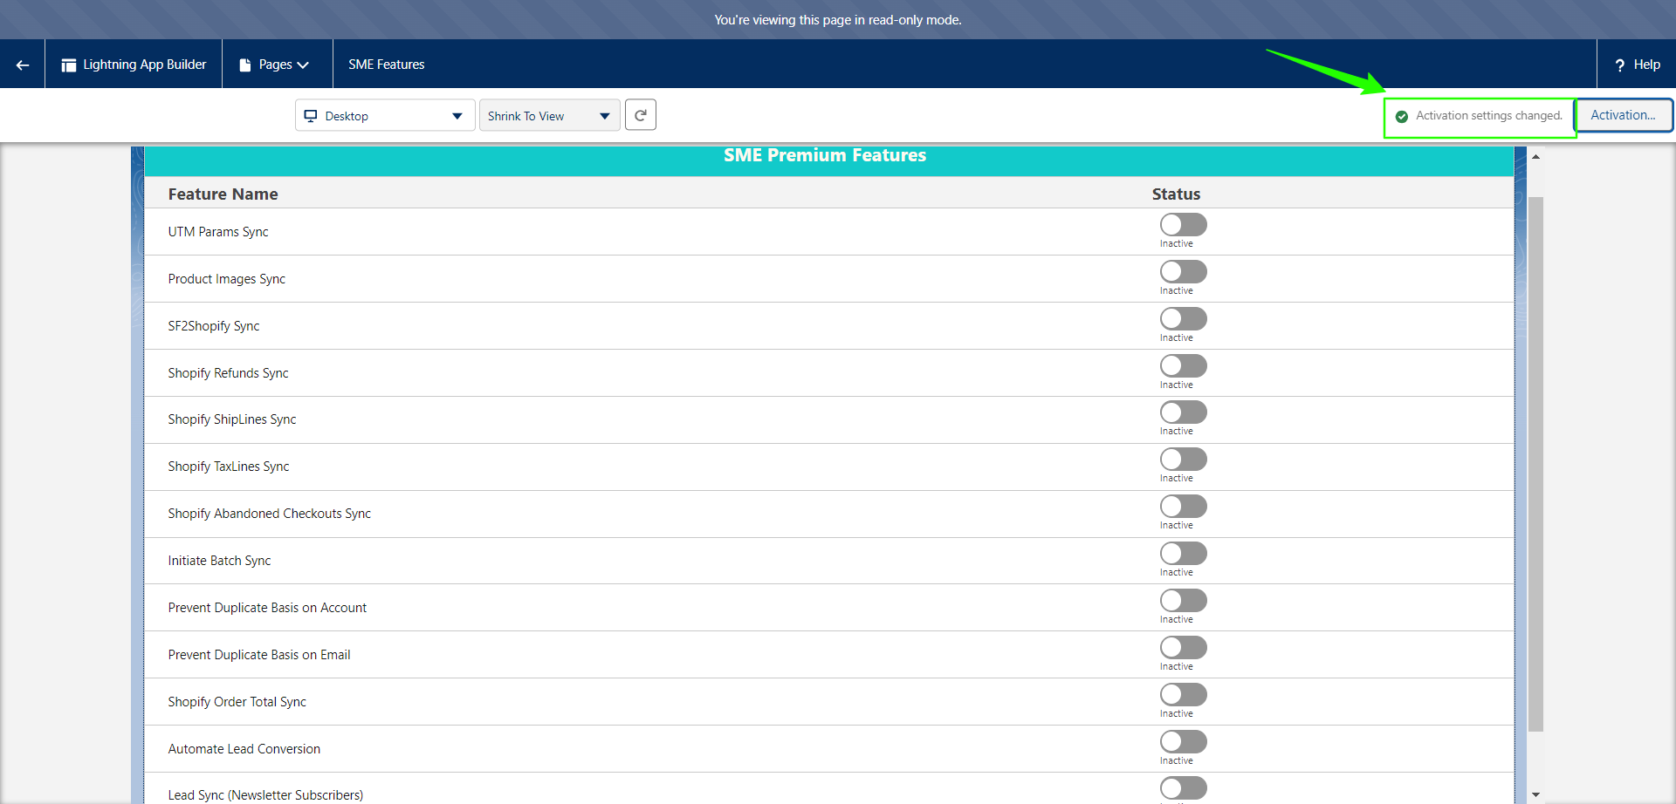The width and height of the screenshot is (1676, 804).
Task: Toggle UTM Params Sync status switch
Action: [1184, 225]
